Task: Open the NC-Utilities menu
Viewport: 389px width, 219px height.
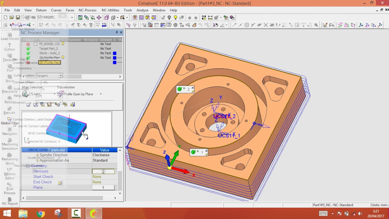Action: 110,10
